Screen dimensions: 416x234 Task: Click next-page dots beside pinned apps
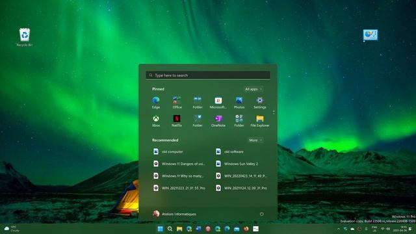(274, 112)
